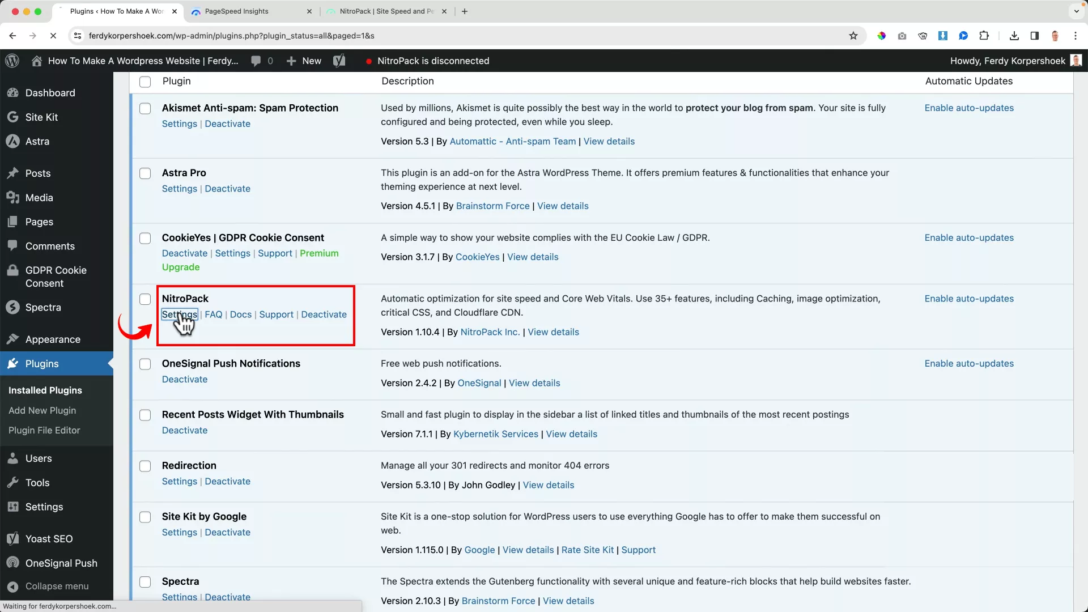
Task: Select the Akismet Anti-spam checkbox
Action: click(145, 108)
